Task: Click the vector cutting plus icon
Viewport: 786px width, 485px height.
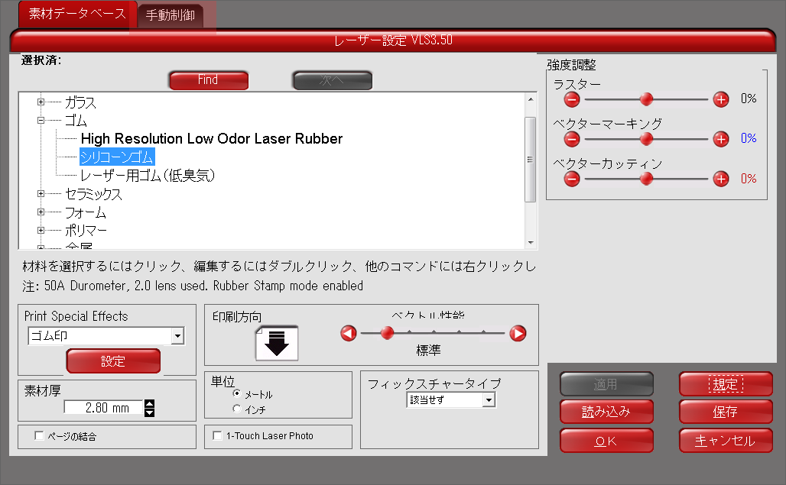Action: click(x=720, y=179)
